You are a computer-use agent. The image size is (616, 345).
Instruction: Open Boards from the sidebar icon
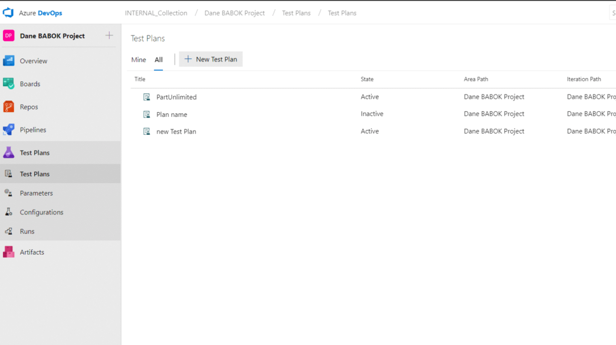click(x=8, y=84)
